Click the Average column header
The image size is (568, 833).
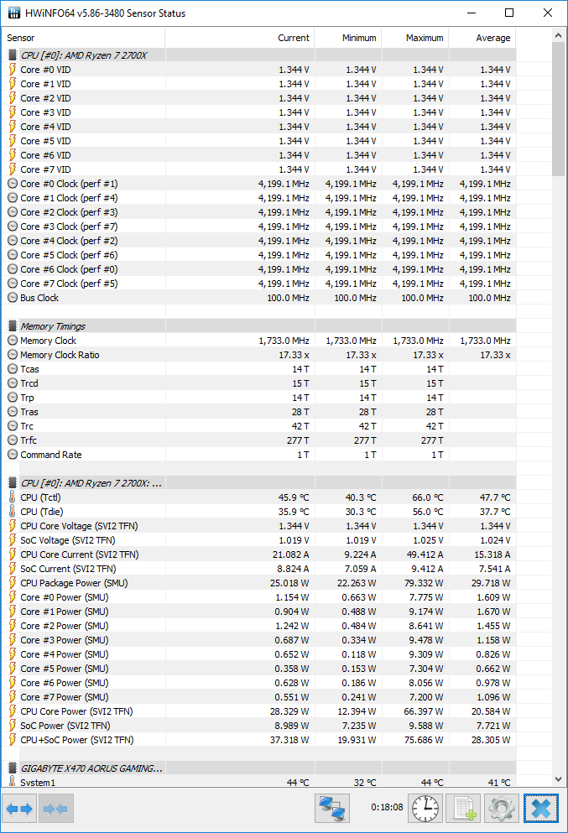[x=482, y=38]
